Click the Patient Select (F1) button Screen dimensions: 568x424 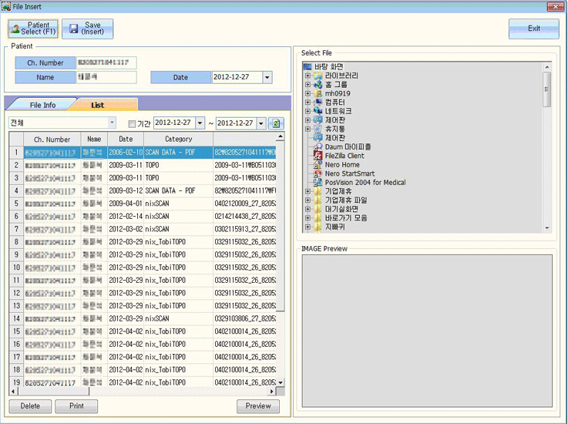coord(33,29)
